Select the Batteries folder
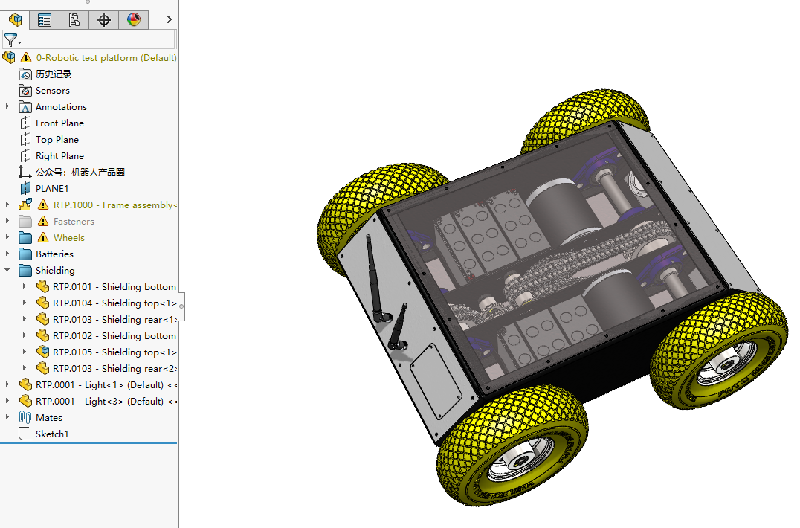 tap(54, 254)
